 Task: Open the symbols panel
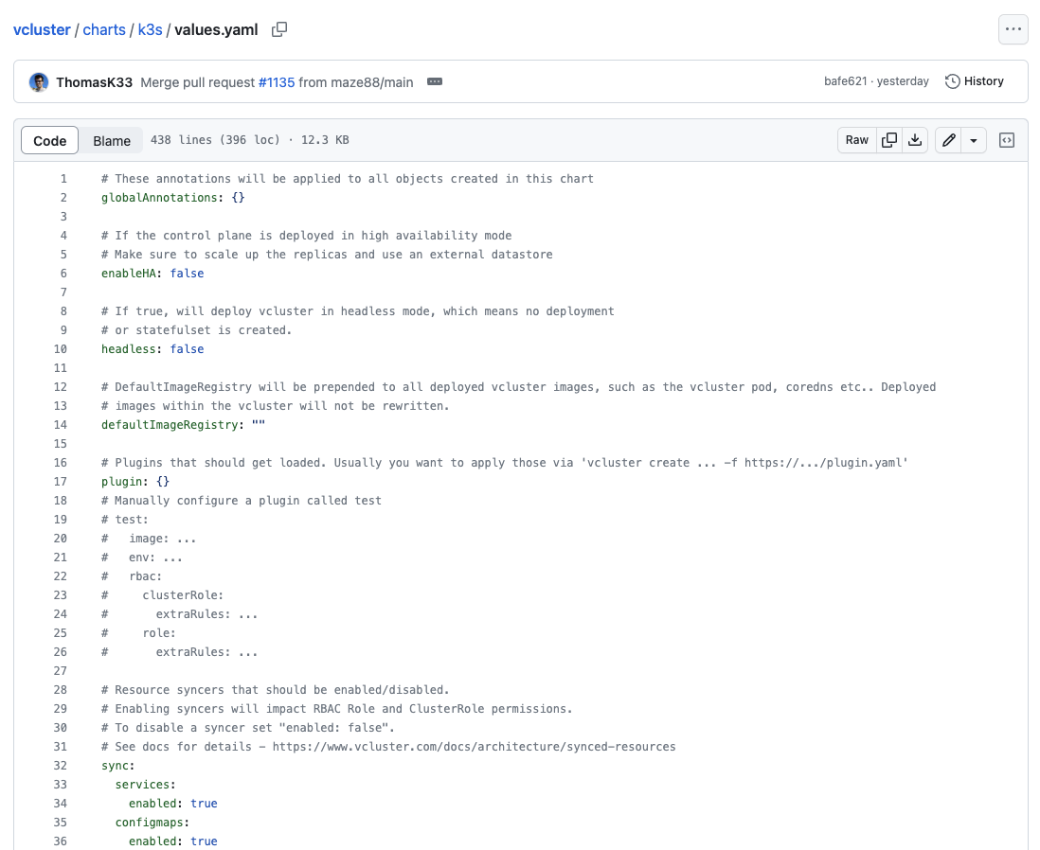pyautogui.click(x=1006, y=139)
